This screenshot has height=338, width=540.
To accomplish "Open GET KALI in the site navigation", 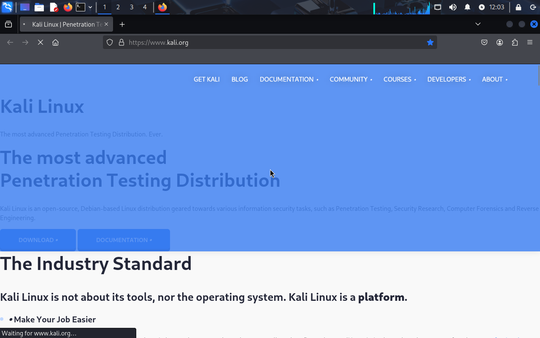I will 207,79.
